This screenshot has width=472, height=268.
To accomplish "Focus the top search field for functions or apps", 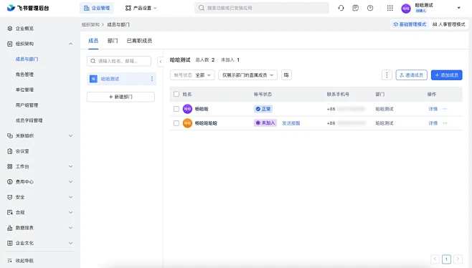I will point(262,8).
